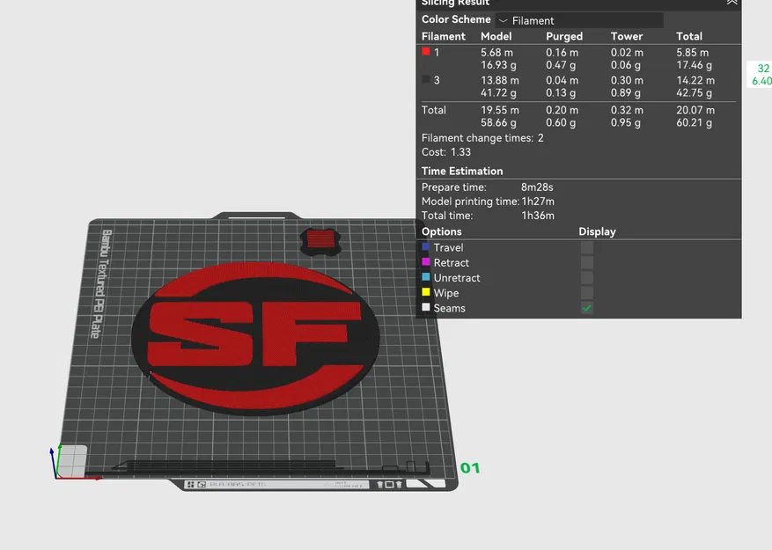772x550 pixels.
Task: Click Model printing time value 1h27m
Action: click(x=538, y=202)
